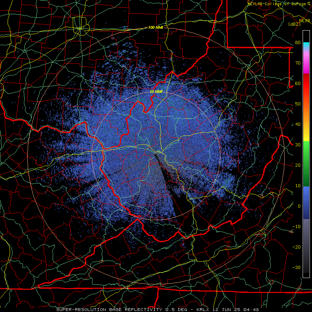Click the "20" value on the dBZ scale

298,165
